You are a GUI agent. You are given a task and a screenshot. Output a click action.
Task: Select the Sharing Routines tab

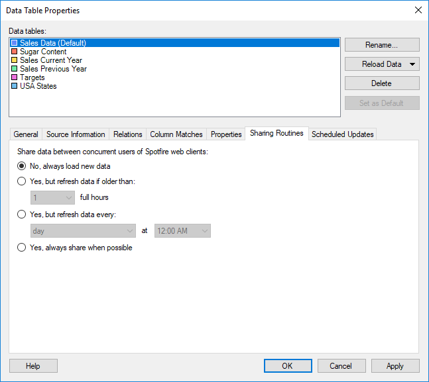276,133
